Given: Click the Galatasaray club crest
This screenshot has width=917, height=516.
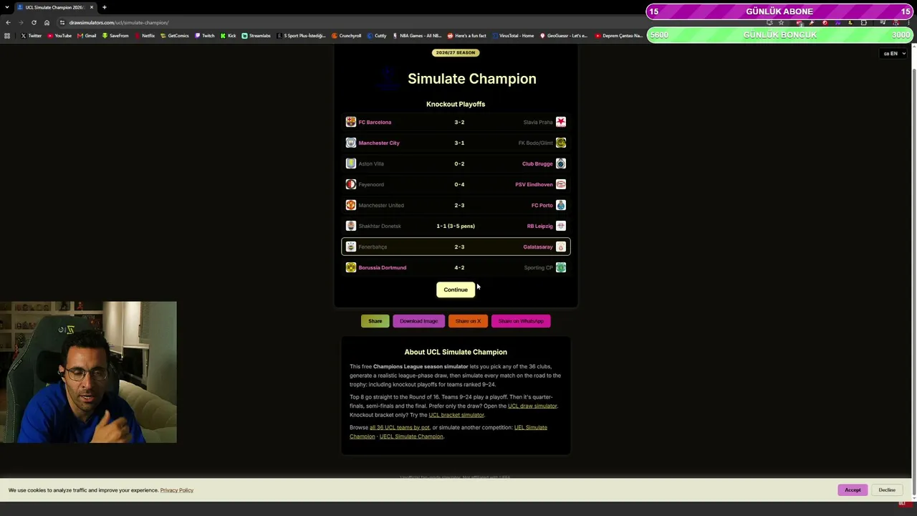Looking at the screenshot, I should click(x=561, y=247).
